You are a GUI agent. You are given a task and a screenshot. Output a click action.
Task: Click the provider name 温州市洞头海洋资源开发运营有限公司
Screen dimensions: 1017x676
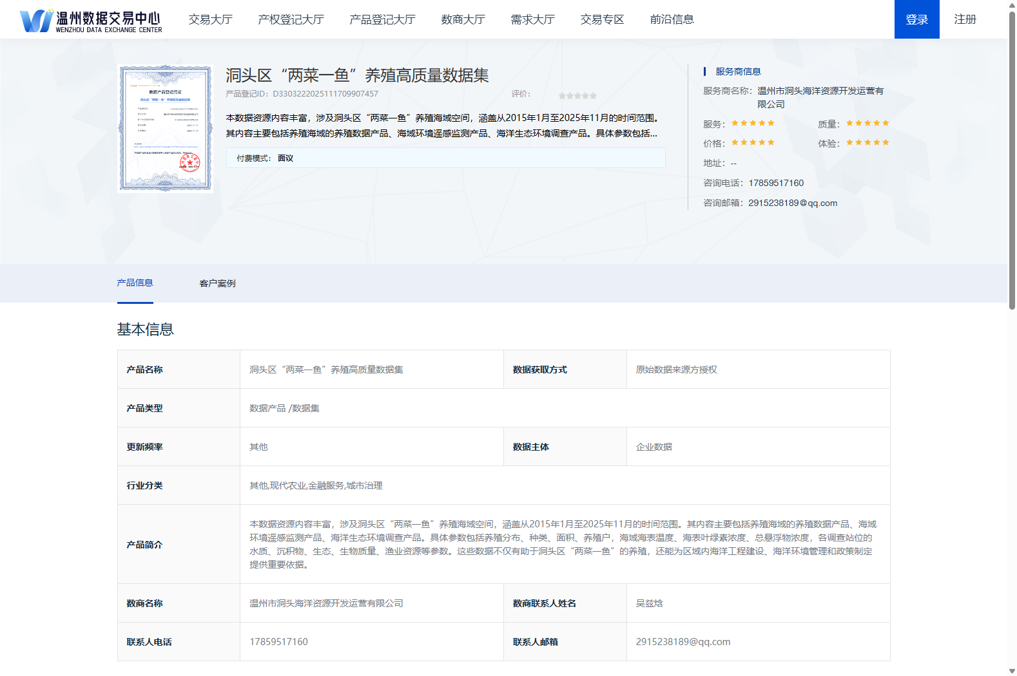point(820,97)
